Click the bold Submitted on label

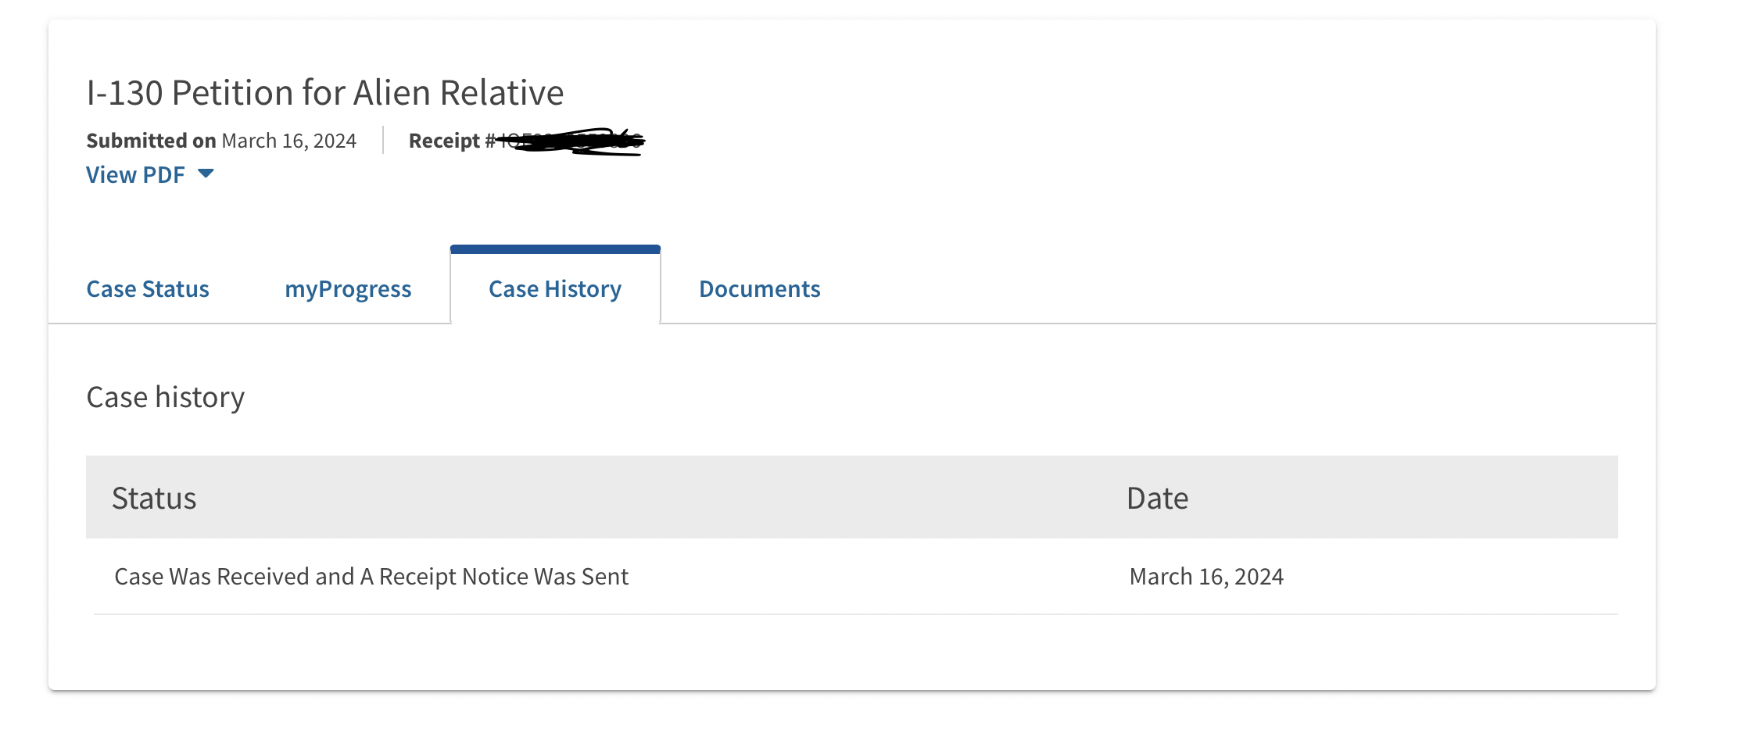tap(151, 141)
